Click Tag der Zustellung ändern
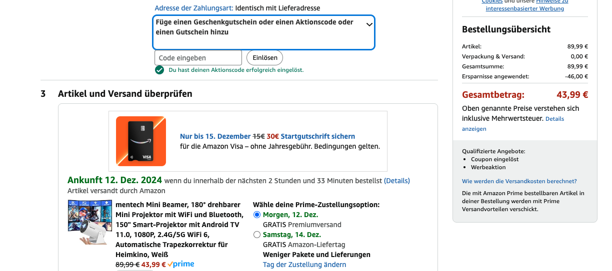 (304, 265)
